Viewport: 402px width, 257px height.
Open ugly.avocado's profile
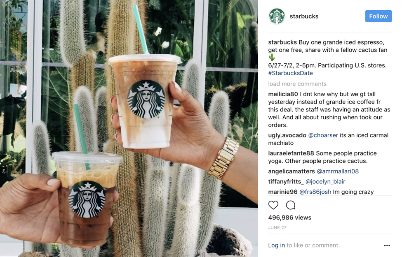tap(287, 135)
